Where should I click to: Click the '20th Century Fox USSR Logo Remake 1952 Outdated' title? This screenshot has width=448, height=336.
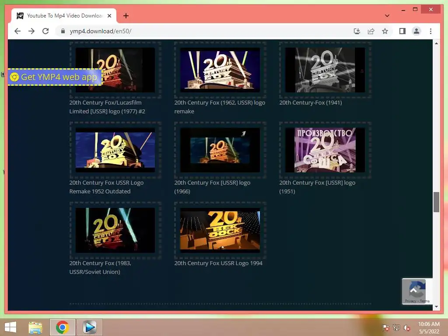[107, 187]
